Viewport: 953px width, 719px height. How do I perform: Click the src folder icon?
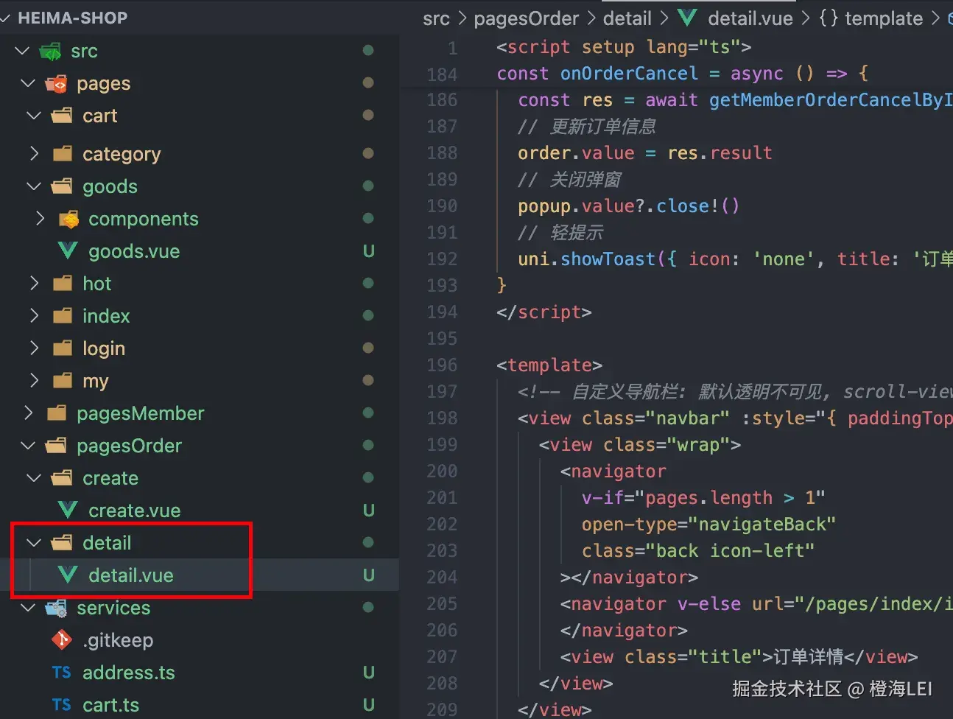(x=50, y=52)
